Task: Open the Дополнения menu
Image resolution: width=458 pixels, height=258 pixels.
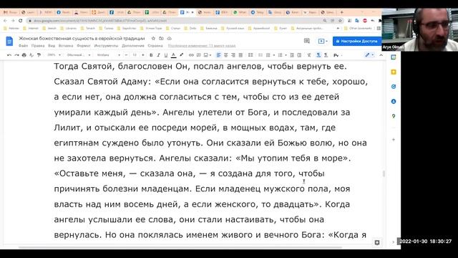Action: (x=133, y=46)
